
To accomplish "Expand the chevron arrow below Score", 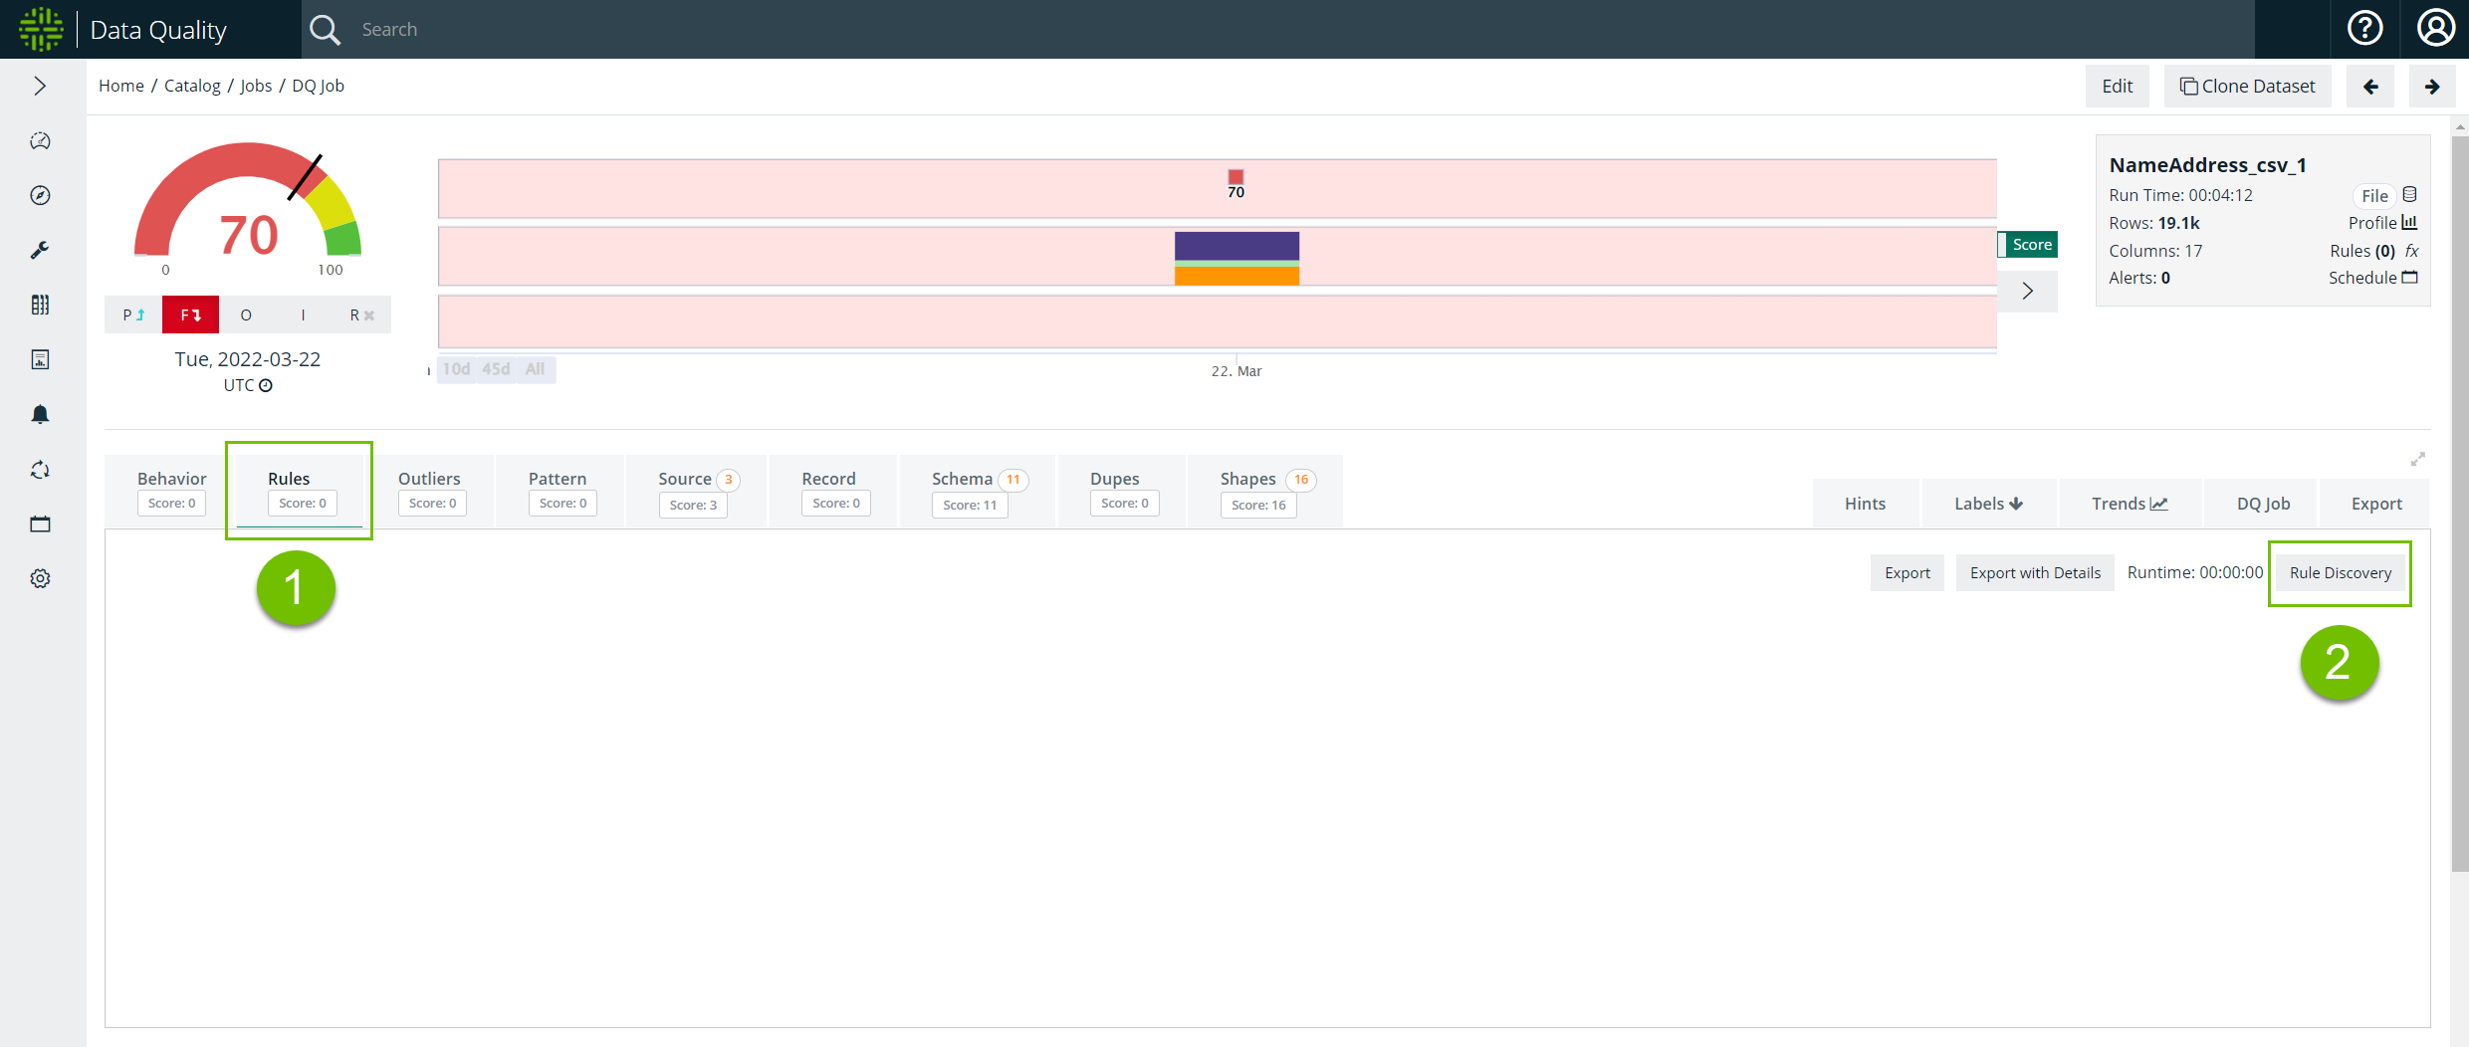I will click(2027, 292).
